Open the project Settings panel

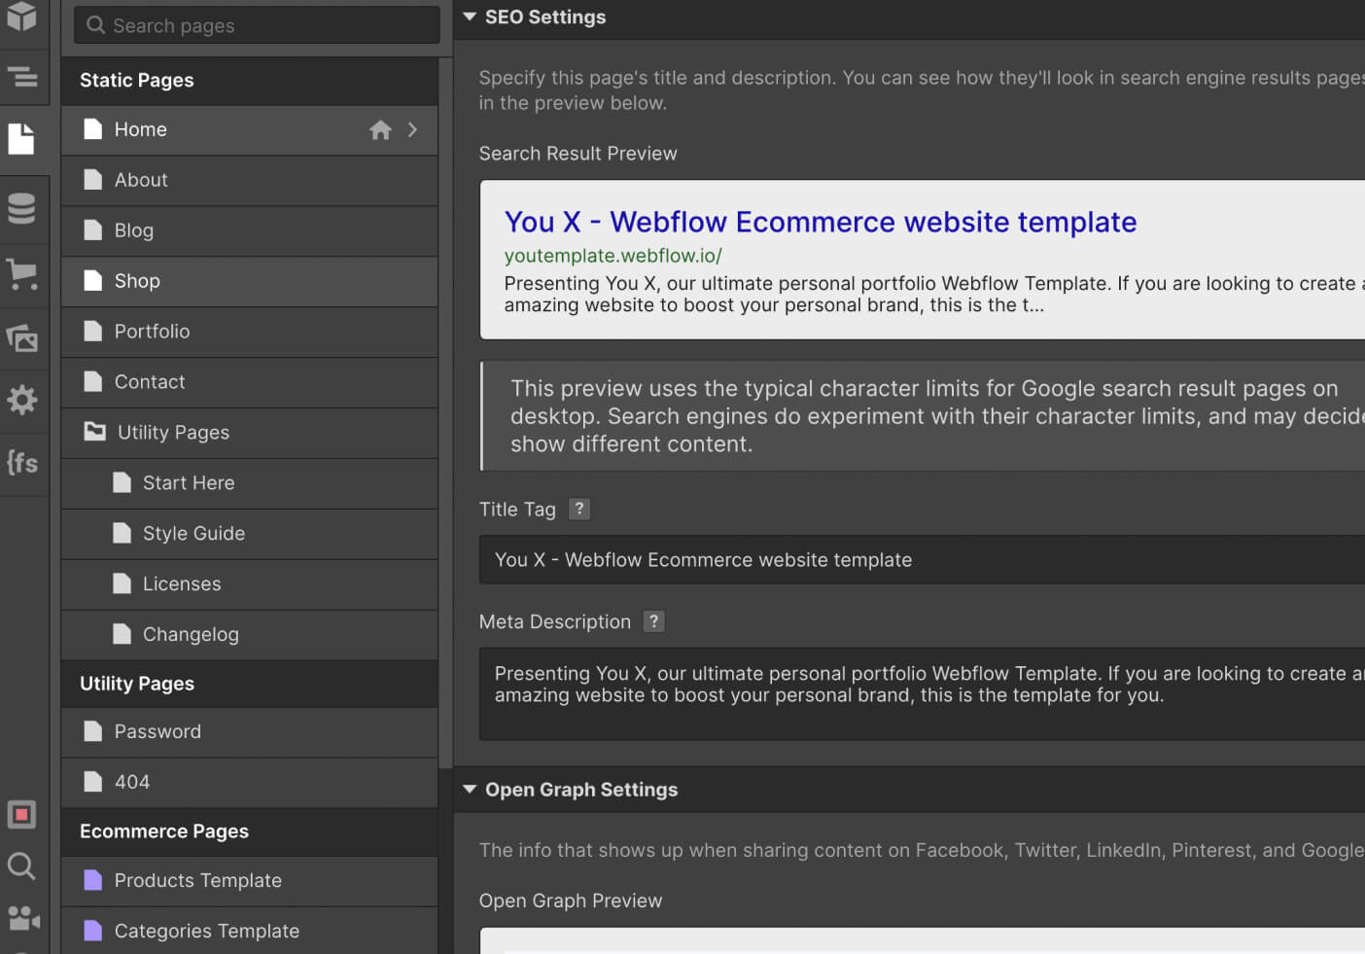point(23,400)
